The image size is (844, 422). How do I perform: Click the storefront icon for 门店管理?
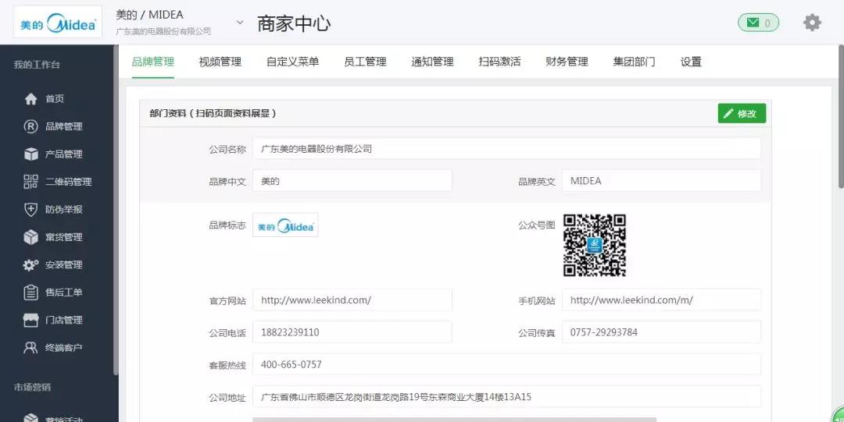pos(30,320)
